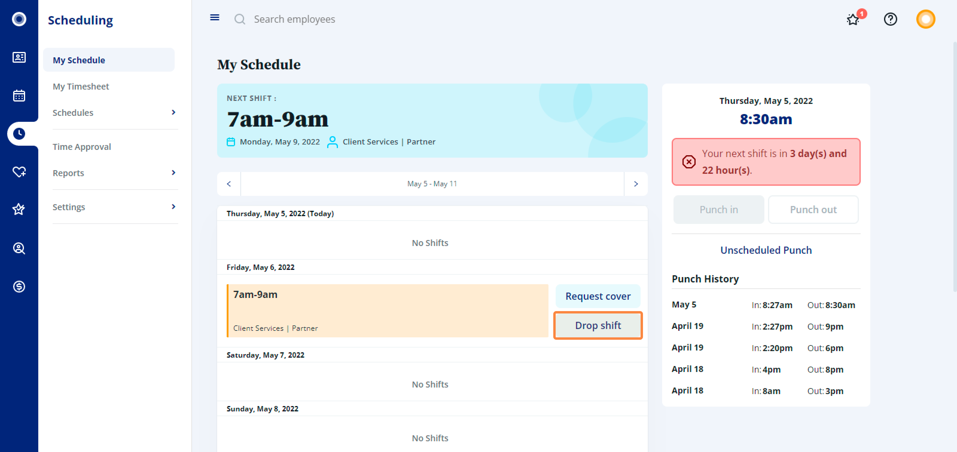Go to previous week with left arrow
This screenshot has width=957, height=452.
click(x=229, y=184)
